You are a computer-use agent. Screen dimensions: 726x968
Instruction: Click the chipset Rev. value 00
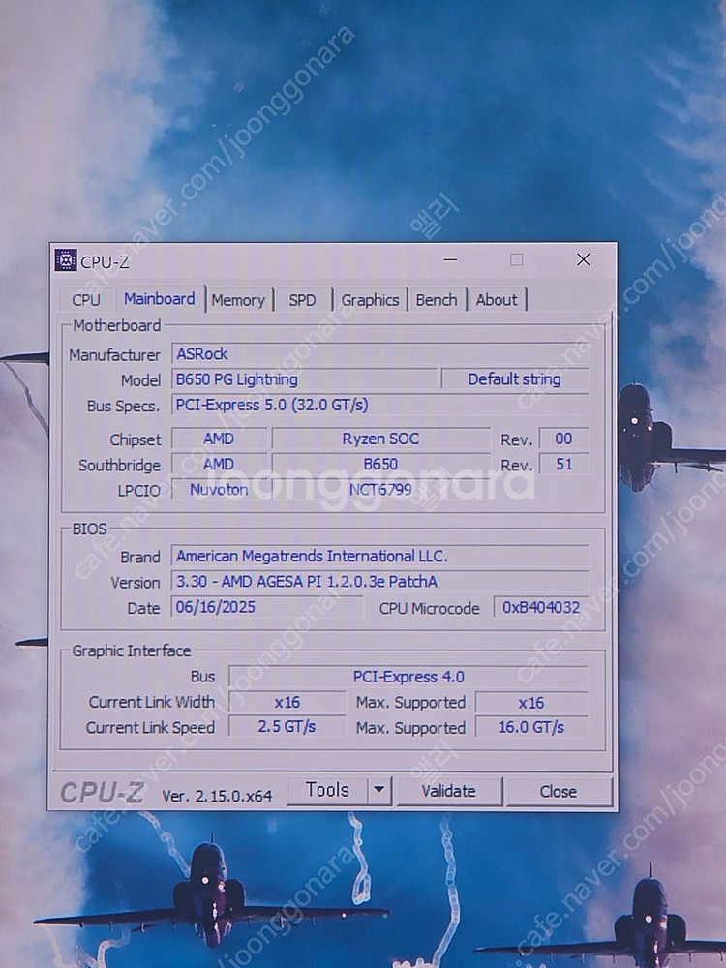coord(563,439)
